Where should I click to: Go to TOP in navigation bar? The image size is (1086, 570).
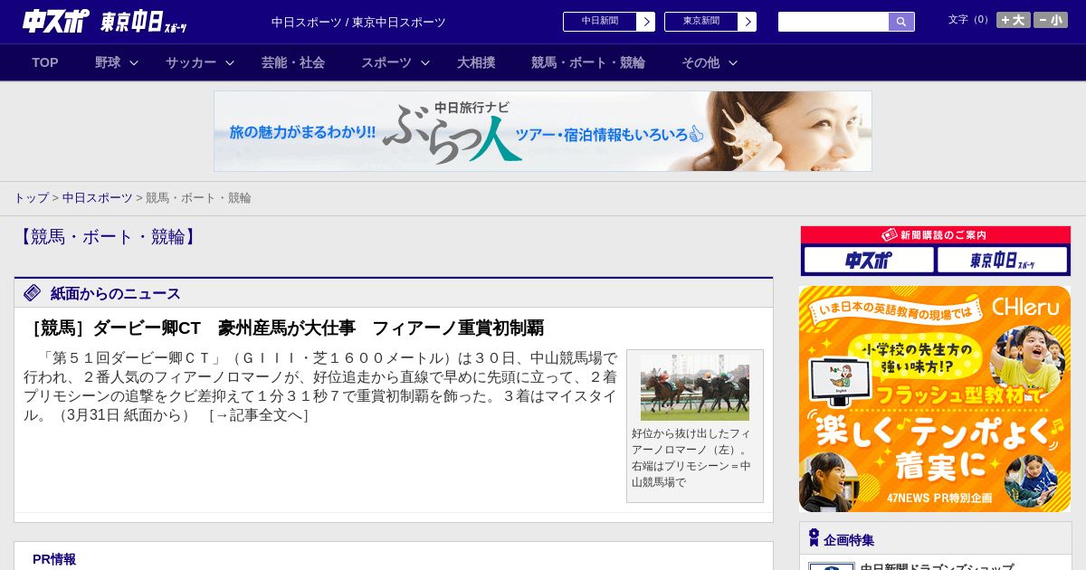45,62
